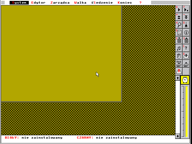192x144 pixels.
Task: Click the play-with-dot step icon
Action: (x=186, y=9)
